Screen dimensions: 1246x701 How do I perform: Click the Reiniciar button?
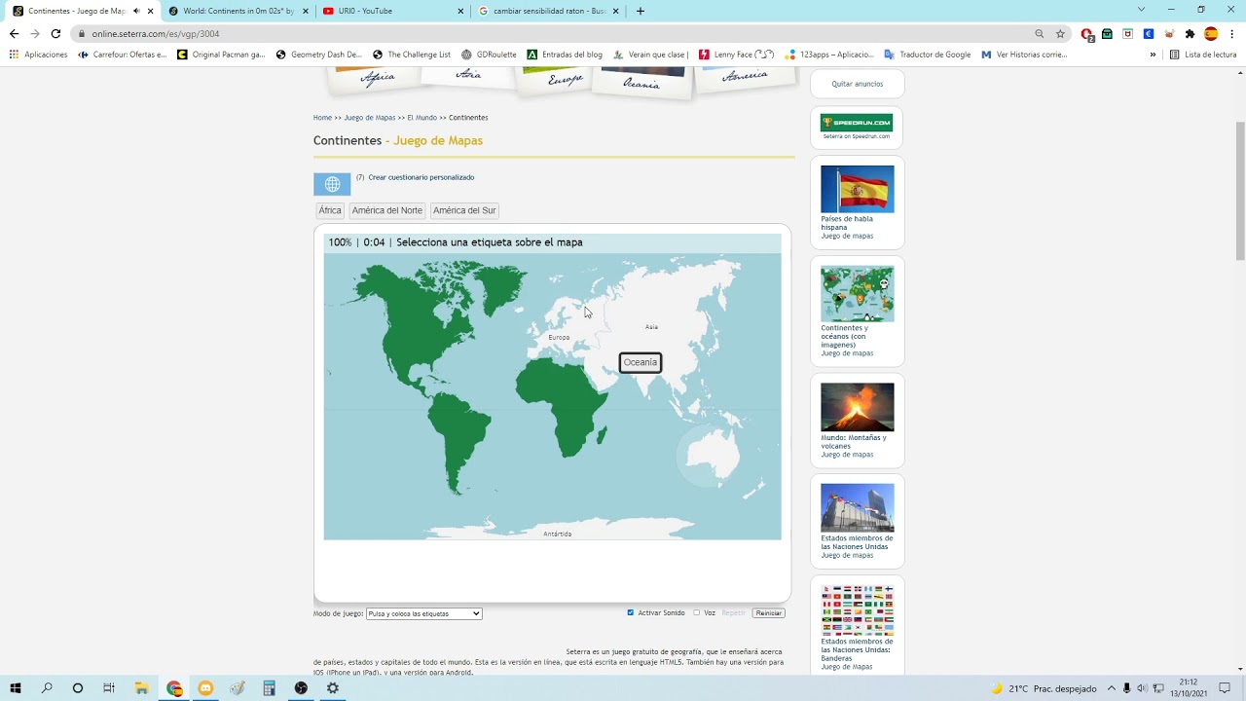point(768,613)
